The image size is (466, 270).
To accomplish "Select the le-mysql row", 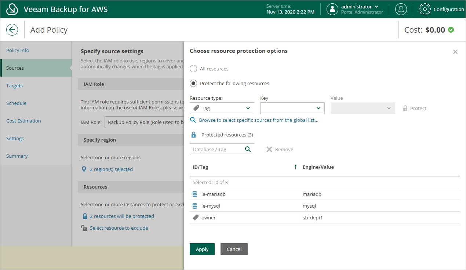I will click(x=325, y=206).
